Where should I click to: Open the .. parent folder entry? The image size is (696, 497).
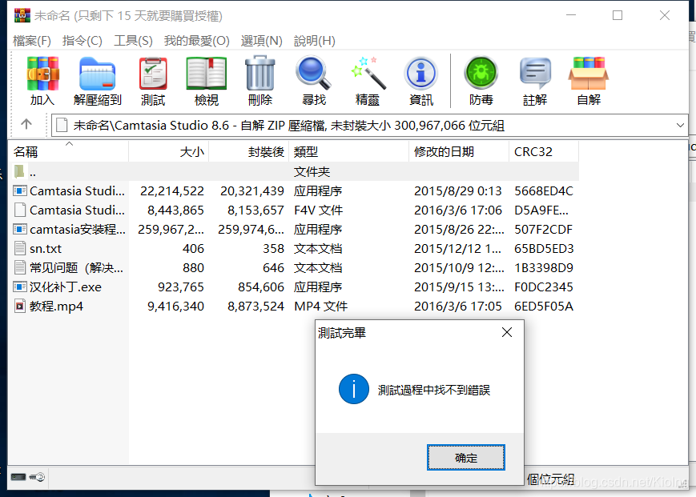coord(32,171)
